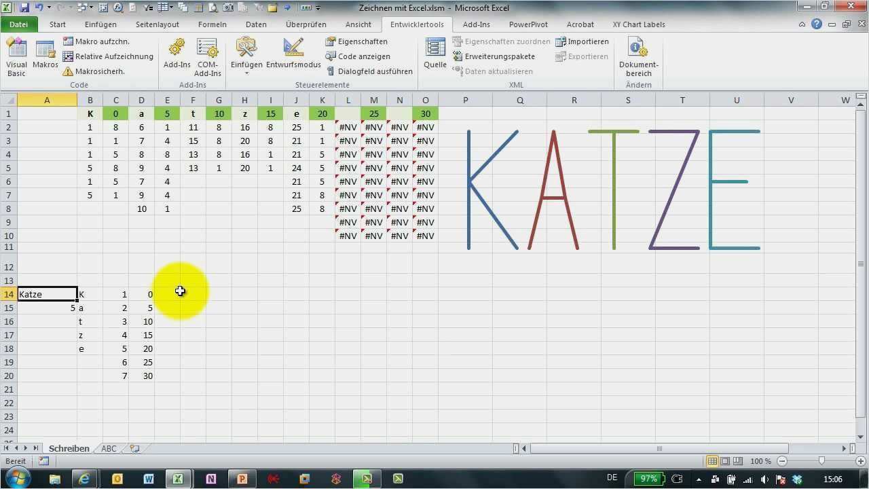Viewport: 869px width, 489px height.
Task: Open the Datei backstage menu
Action: point(19,24)
